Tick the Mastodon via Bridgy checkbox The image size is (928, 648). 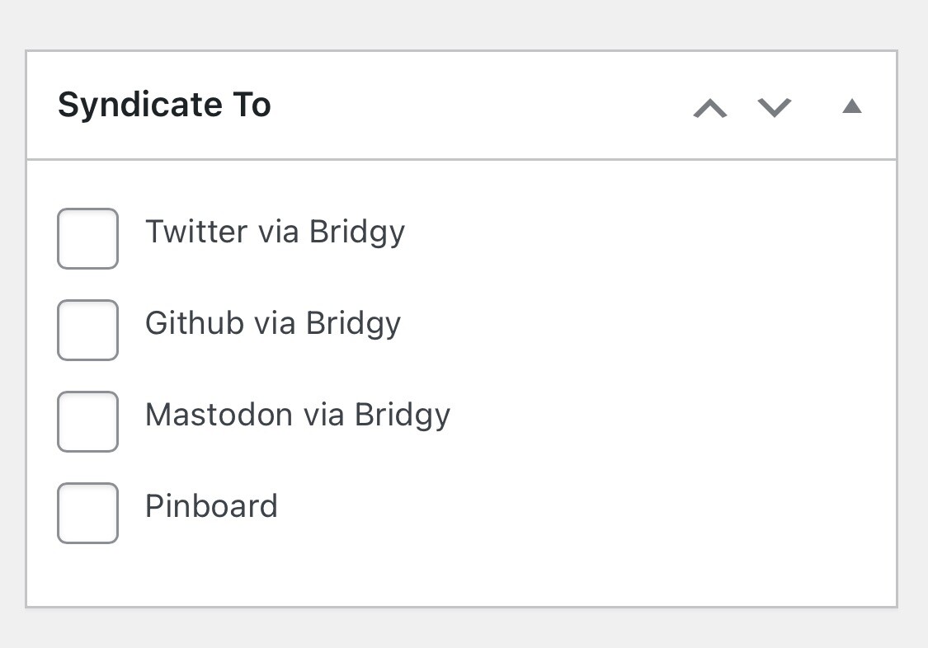point(87,421)
